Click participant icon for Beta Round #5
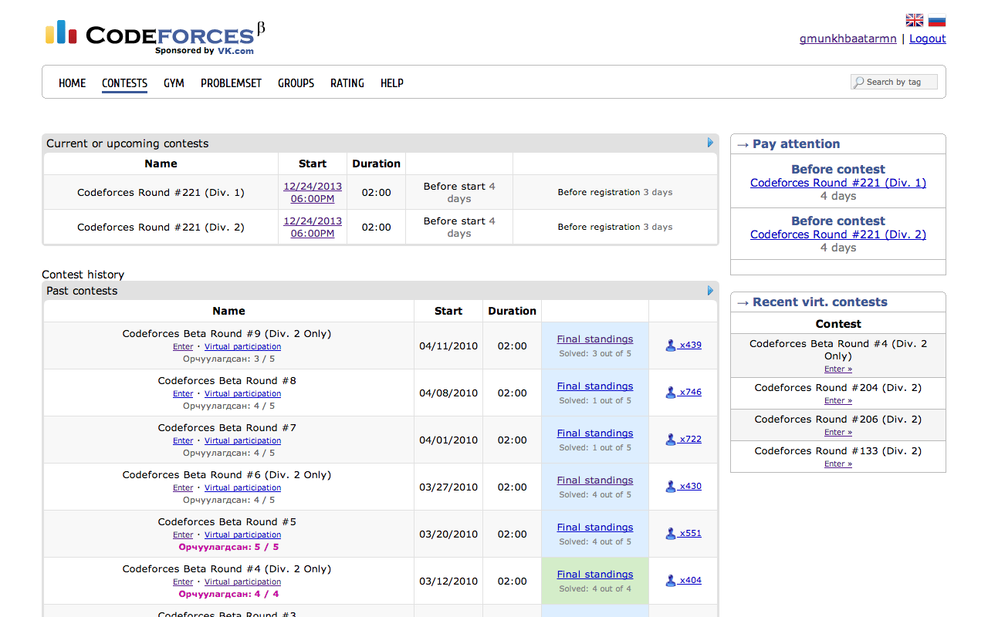988x617 pixels. point(671,534)
